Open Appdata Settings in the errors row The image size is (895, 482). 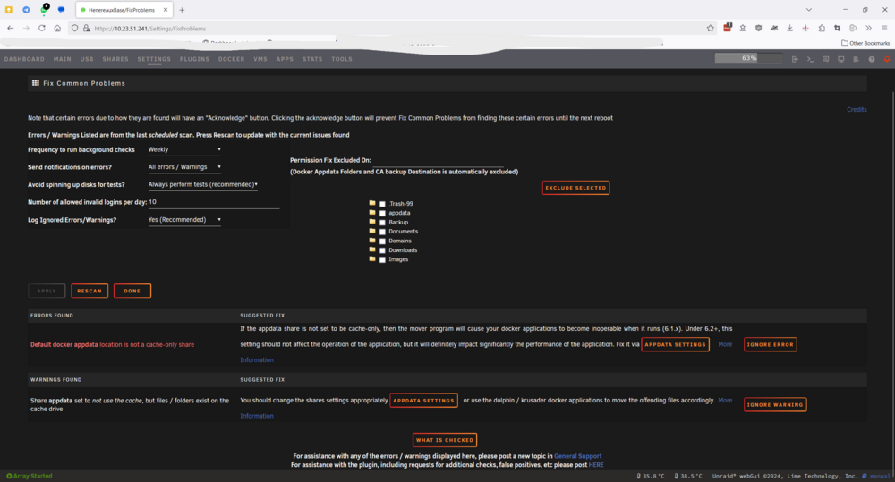(675, 344)
